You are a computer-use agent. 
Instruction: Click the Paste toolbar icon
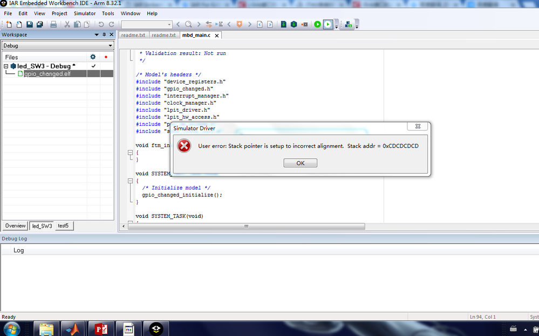tap(87, 24)
